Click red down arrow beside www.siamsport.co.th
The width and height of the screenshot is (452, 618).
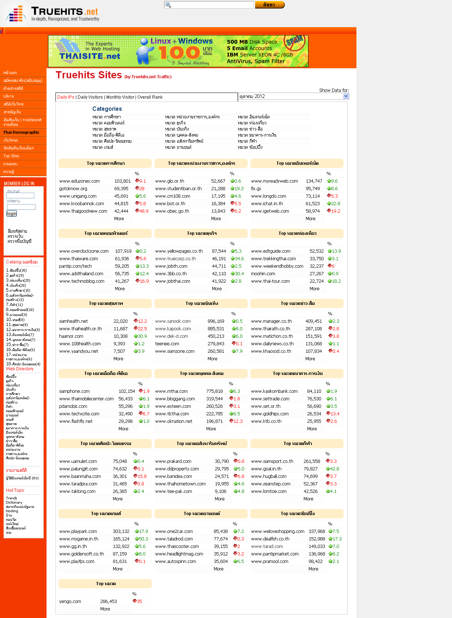click(x=328, y=461)
